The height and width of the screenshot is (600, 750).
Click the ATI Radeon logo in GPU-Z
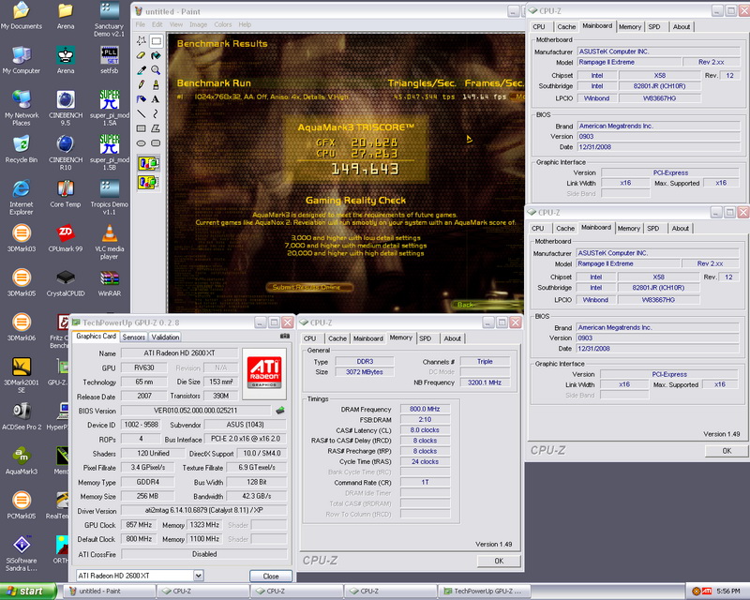tap(264, 373)
